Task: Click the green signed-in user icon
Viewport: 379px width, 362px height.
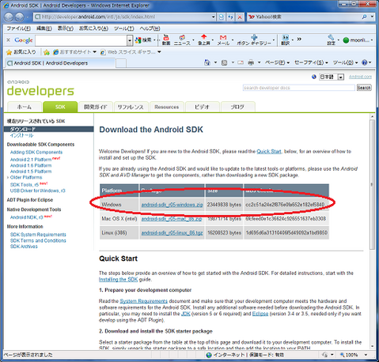Action: tap(346, 40)
